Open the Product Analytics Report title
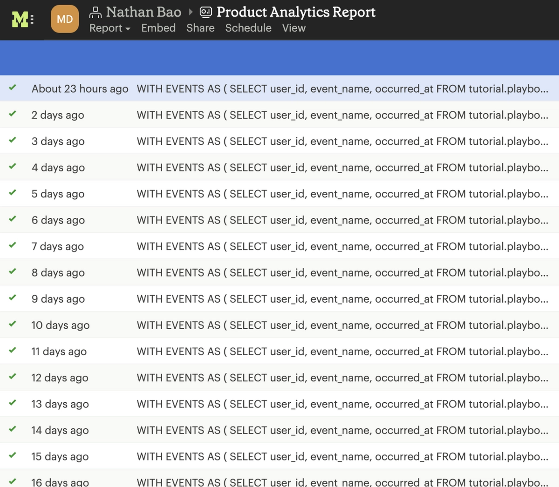Screen dimensions: 559x487 point(296,12)
